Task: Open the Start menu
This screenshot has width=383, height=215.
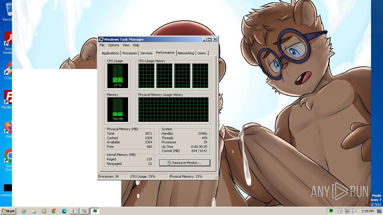Action: click(x=8, y=211)
